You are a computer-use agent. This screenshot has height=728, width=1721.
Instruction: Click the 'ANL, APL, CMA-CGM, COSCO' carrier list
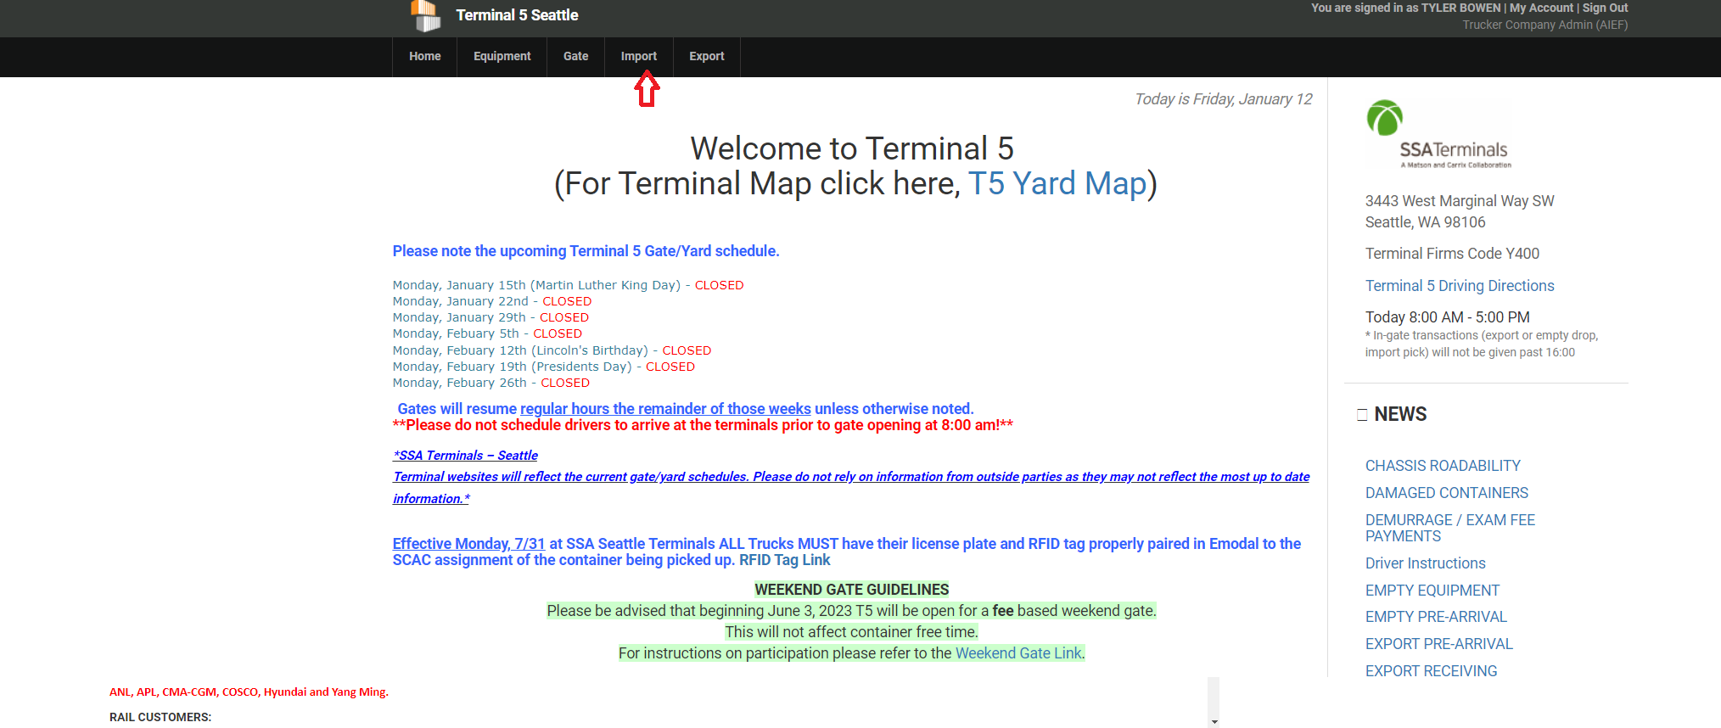(x=249, y=692)
